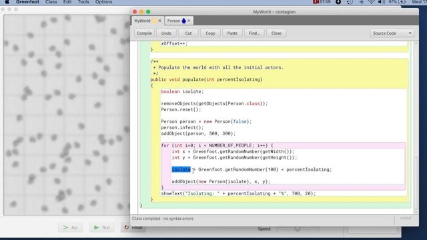The height and width of the screenshot is (240, 427).
Task: Click the "person.infect();" code line
Action: [182, 127]
